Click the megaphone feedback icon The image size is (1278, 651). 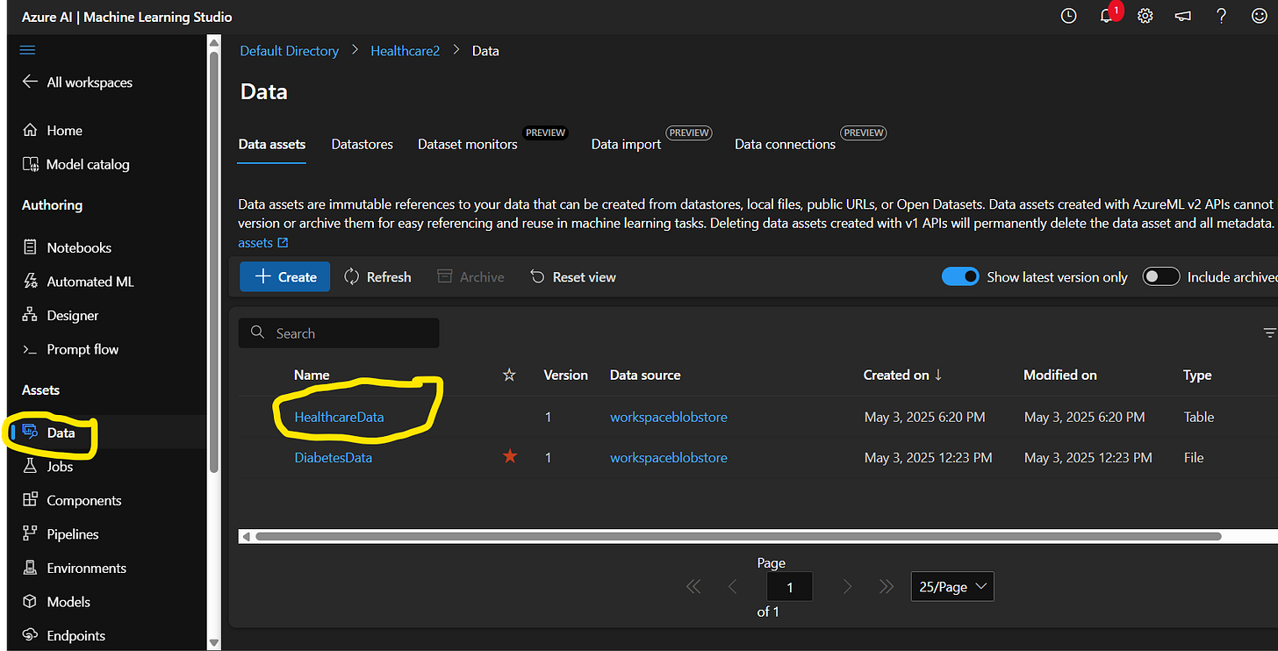tap(1183, 16)
